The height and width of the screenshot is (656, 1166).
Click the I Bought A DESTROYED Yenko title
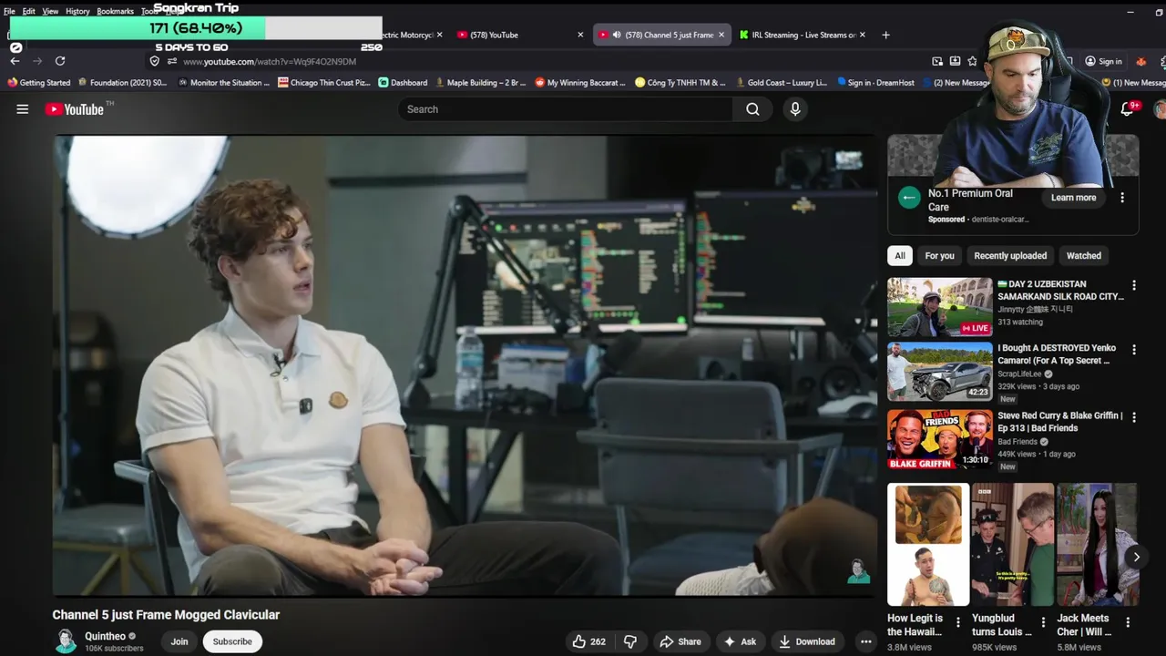(x=1057, y=354)
